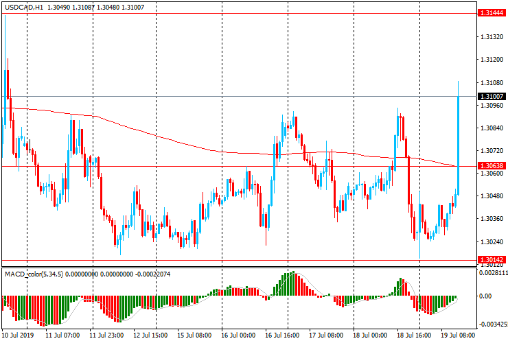Click the 18 Jul 16:00 time label
The height and width of the screenshot is (343, 508).
coord(414,335)
